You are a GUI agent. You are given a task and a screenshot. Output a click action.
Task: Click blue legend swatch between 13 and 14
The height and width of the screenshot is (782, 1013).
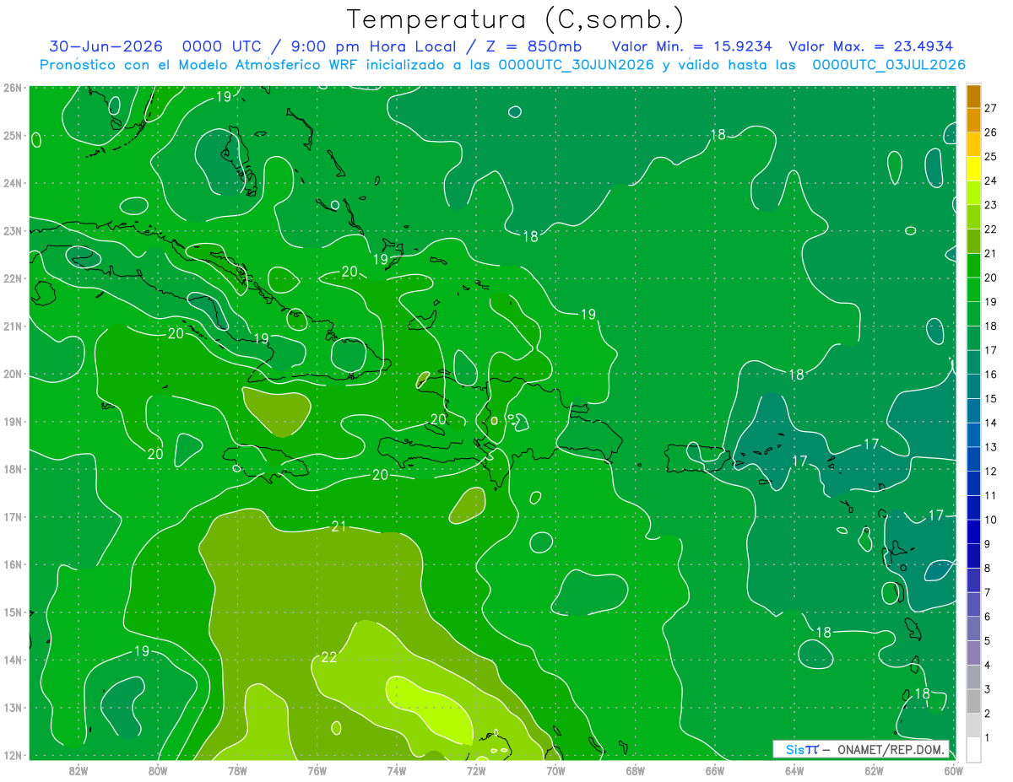coord(973,434)
